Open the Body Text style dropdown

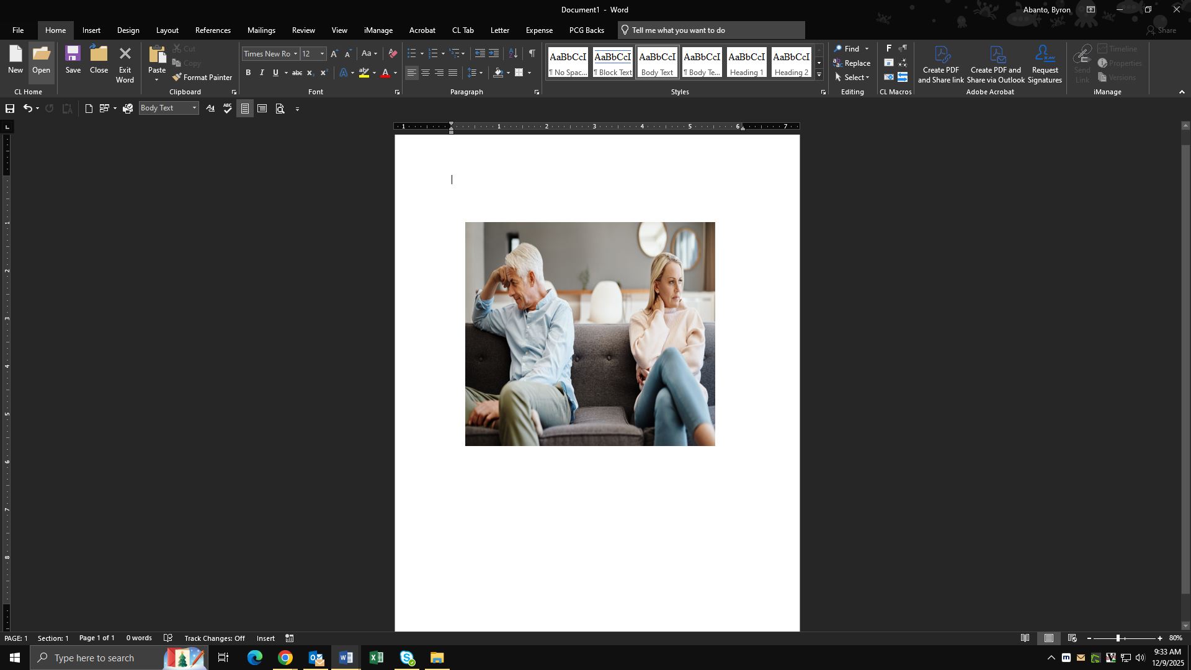click(x=194, y=108)
